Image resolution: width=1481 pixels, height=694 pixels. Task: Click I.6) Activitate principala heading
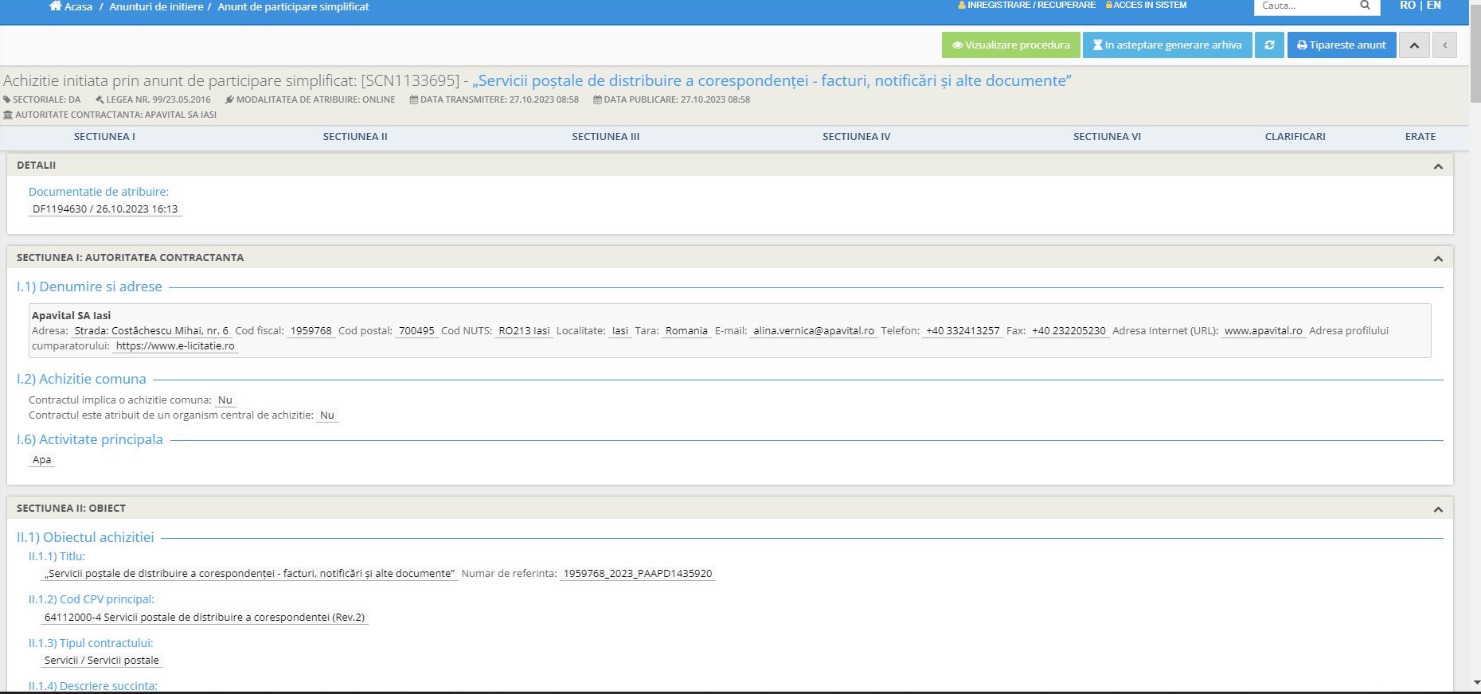[89, 439]
